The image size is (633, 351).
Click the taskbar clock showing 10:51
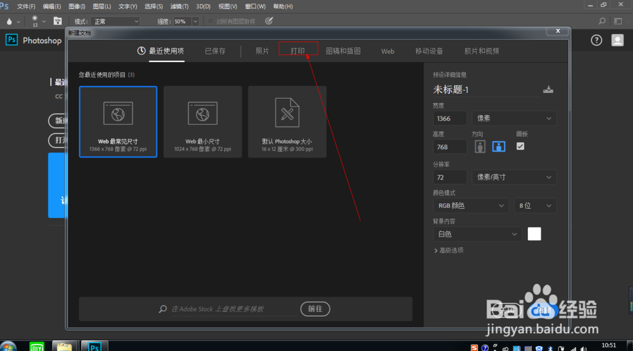pyautogui.click(x=609, y=345)
